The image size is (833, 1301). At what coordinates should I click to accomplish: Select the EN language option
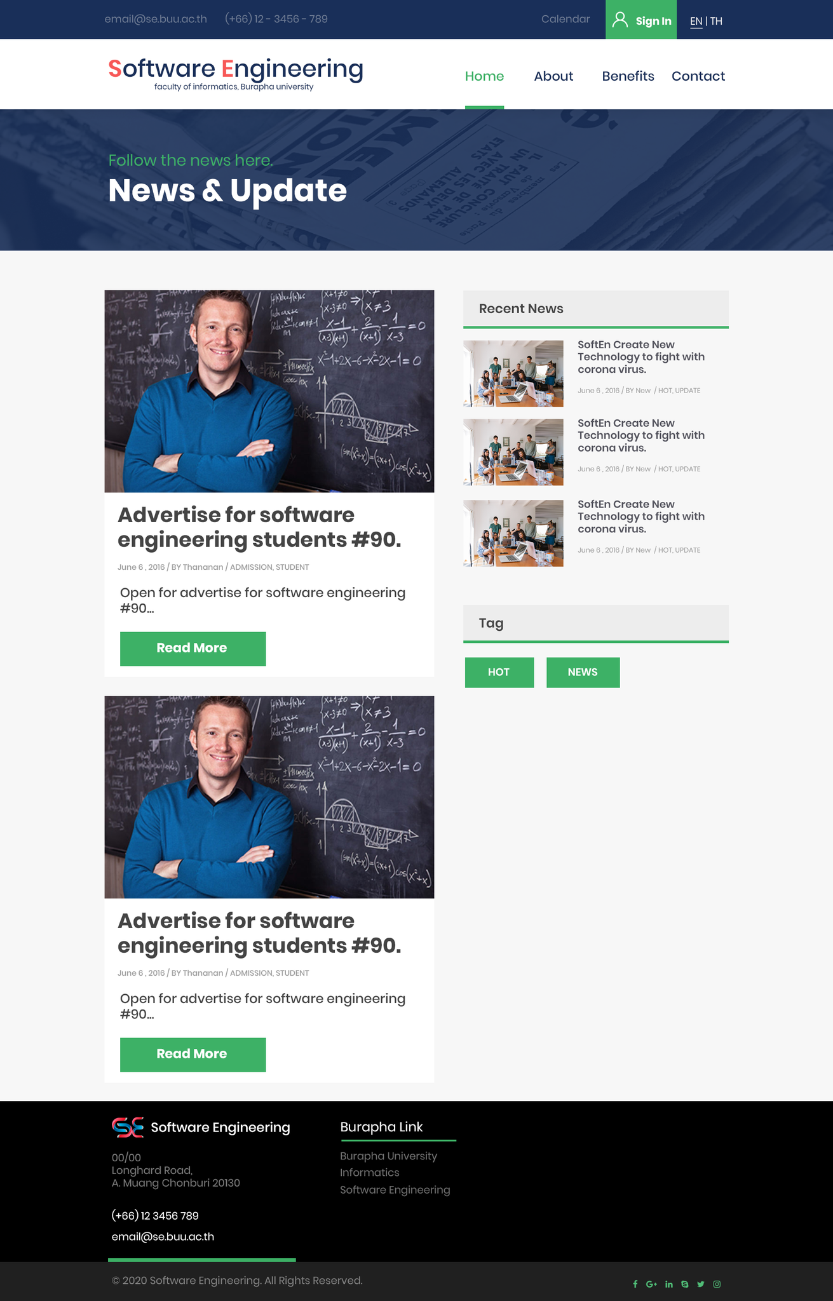point(696,21)
